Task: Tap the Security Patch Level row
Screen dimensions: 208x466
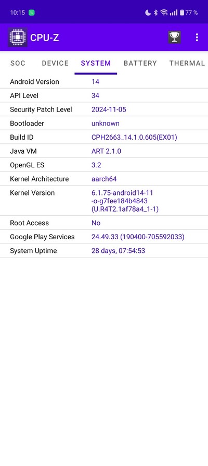Action: click(x=104, y=109)
